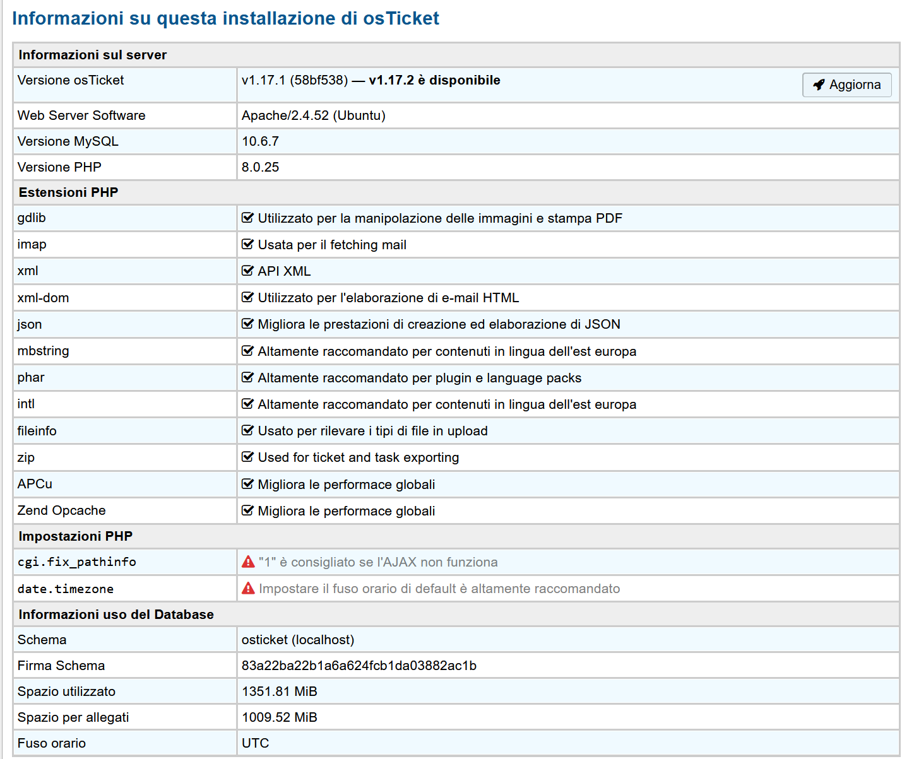Image resolution: width=902 pixels, height=759 pixels.
Task: Click the 'Informazioni sul server' section header
Action: click(x=93, y=55)
